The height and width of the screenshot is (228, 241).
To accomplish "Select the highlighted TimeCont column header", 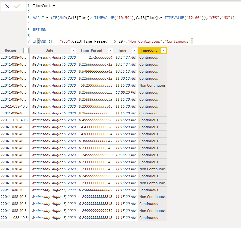I will pos(149,50).
